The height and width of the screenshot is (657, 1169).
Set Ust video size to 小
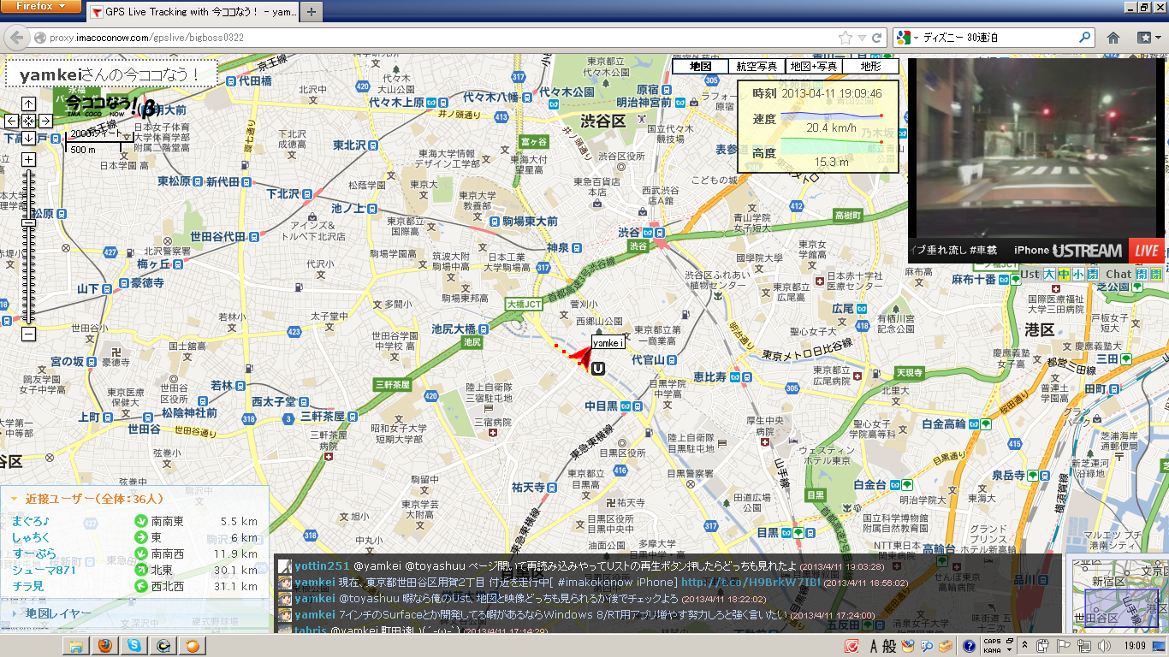(1077, 275)
